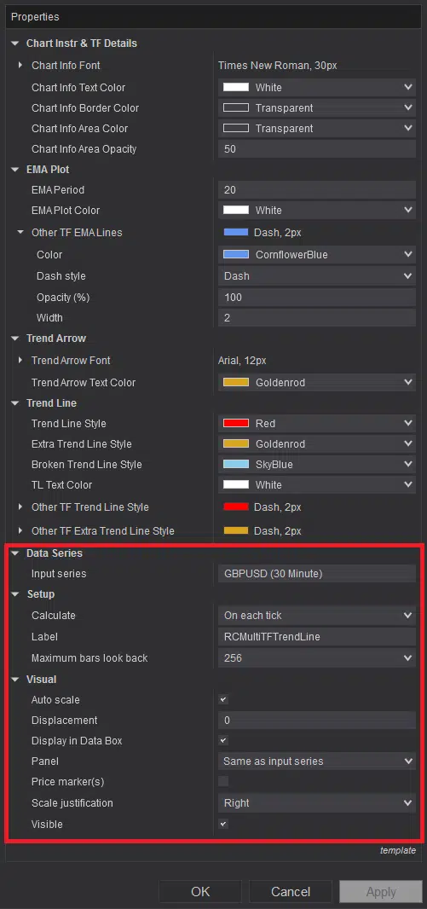Click the EMA Period input field
The image size is (427, 909).
317,189
